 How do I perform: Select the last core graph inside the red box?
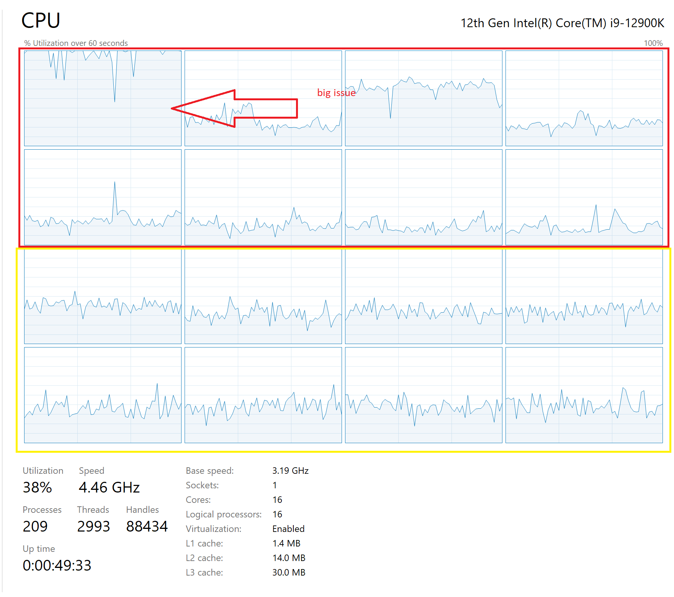click(584, 197)
